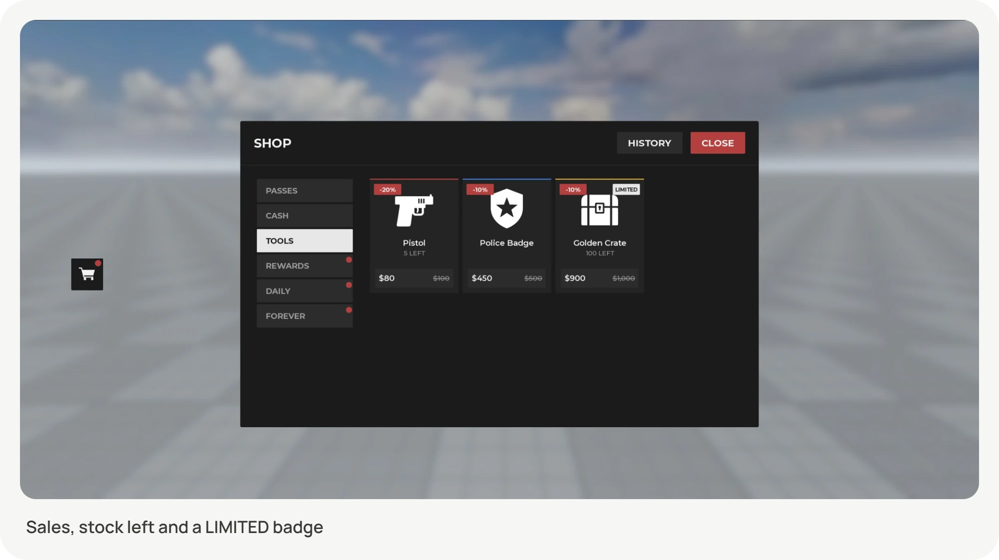The width and height of the screenshot is (999, 560).
Task: Click the LIMITED badge on Golden Crate
Action: [x=626, y=190]
